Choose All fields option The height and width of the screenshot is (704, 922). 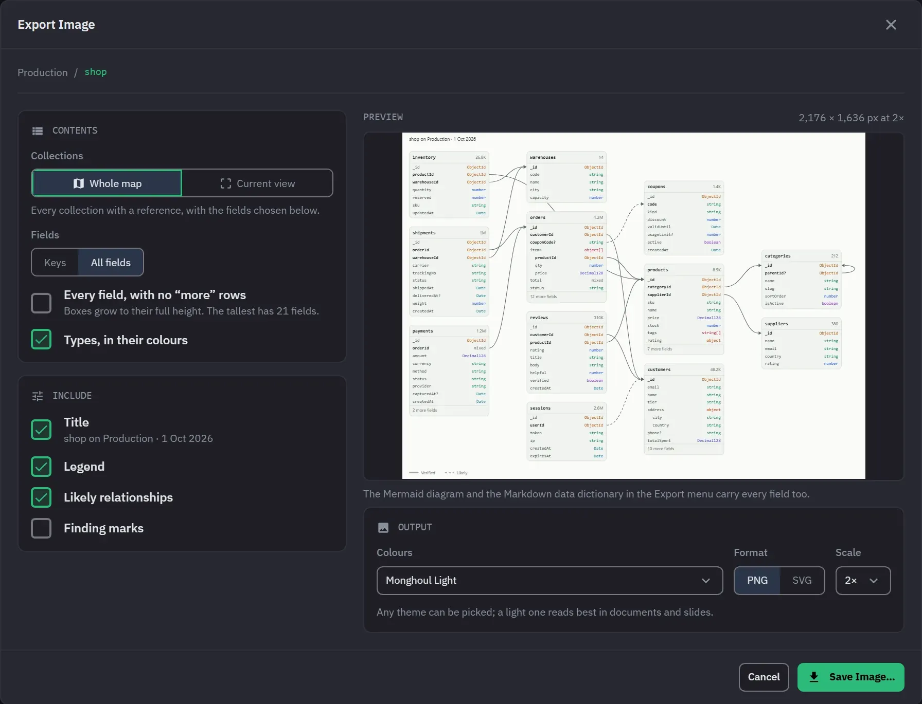click(x=111, y=263)
